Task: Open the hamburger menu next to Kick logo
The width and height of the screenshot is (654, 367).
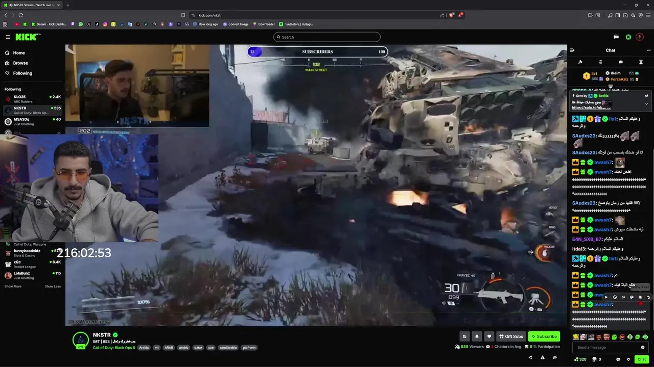Action: [8, 37]
